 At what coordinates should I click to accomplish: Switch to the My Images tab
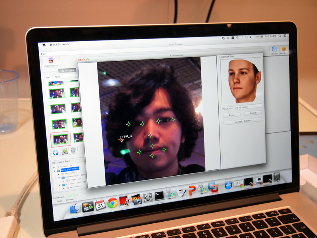point(67,71)
